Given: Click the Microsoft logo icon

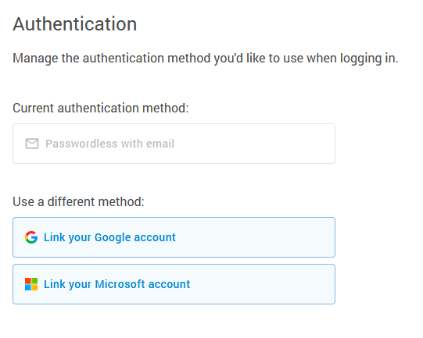Looking at the screenshot, I should pyautogui.click(x=31, y=284).
